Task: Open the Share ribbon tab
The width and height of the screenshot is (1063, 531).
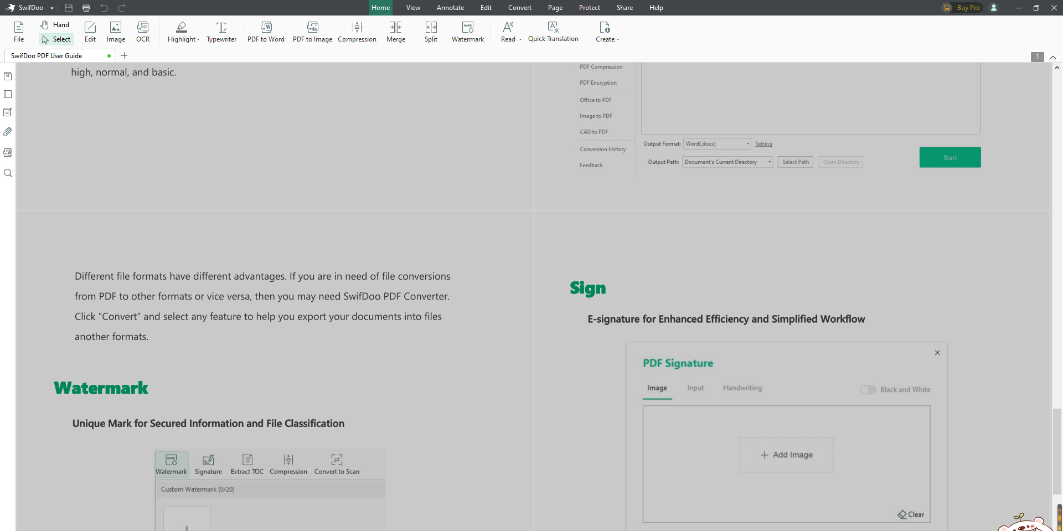Action: pos(625,8)
